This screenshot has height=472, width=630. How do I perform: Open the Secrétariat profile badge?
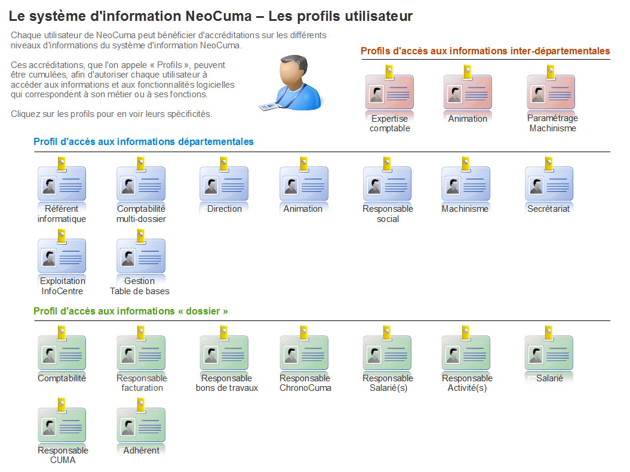point(549,183)
